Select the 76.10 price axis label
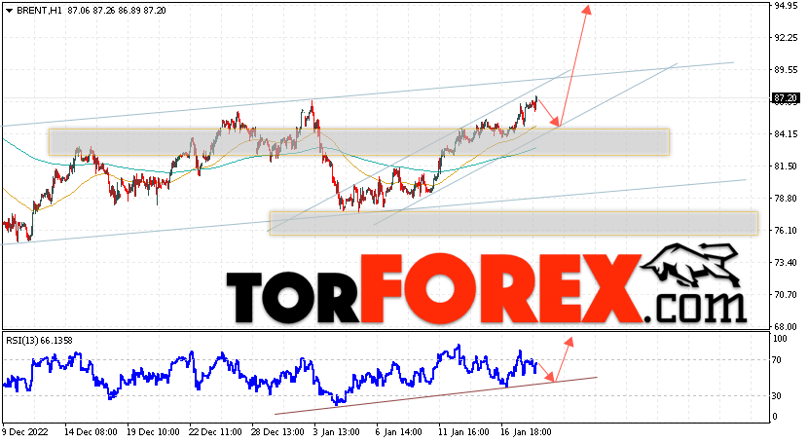This screenshot has width=808, height=443. pos(786,230)
